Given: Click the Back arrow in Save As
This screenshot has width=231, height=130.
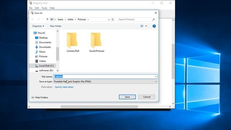Looking at the screenshot, I should coord(33,19).
